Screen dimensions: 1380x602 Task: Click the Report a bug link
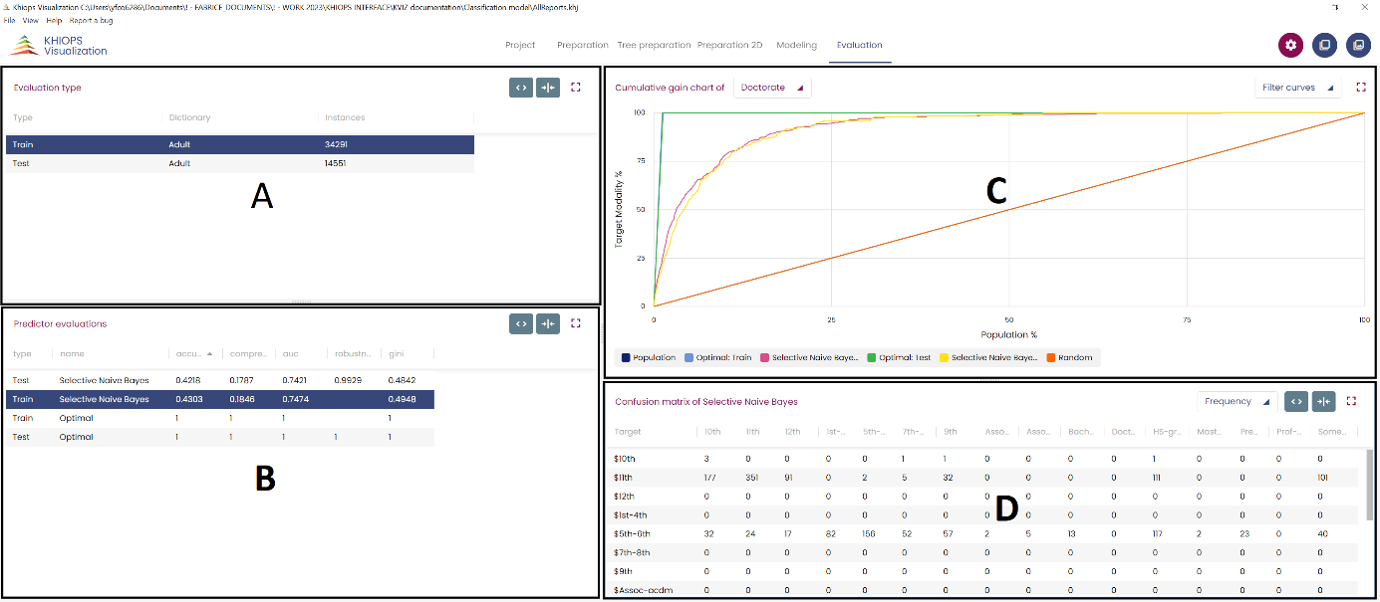[x=91, y=20]
